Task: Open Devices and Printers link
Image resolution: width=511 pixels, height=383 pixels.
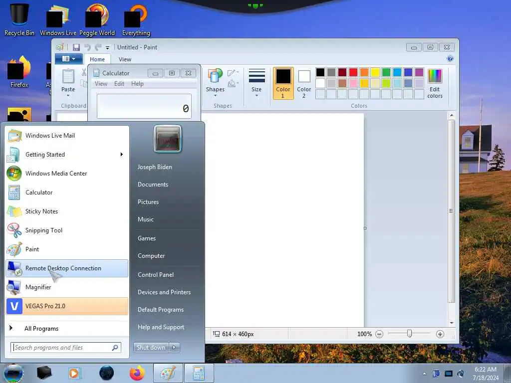Action: [164, 292]
